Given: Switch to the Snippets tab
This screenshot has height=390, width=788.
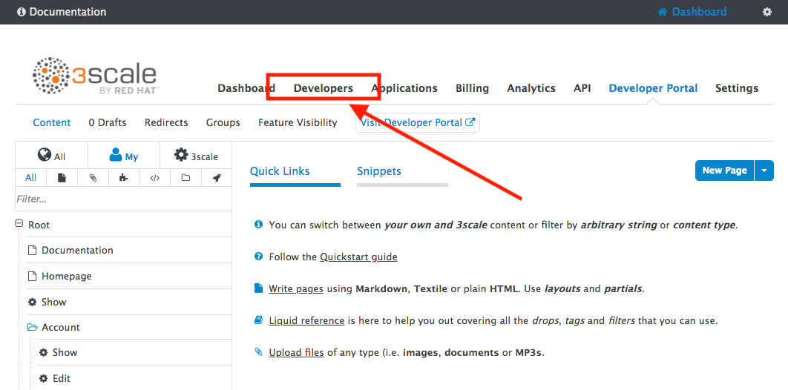Looking at the screenshot, I should click(379, 171).
